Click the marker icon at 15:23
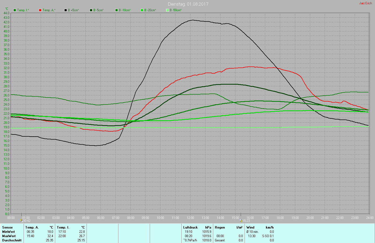Image resolution: width=375 pixels, height=243 pixels. tap(241, 221)
